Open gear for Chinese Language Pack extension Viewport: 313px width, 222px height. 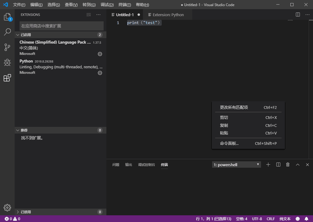100,54
